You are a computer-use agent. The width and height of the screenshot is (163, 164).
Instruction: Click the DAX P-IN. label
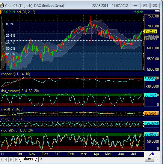(8, 12)
